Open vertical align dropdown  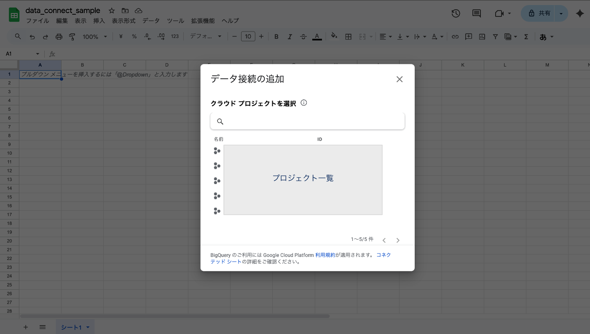[x=403, y=37]
